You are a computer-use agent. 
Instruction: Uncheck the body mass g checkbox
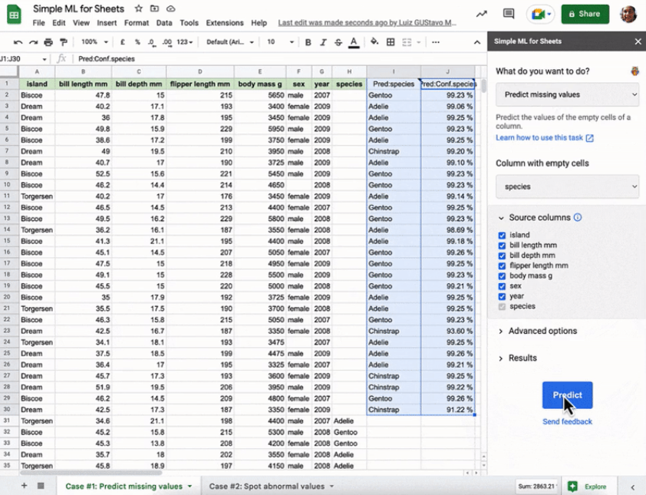point(502,276)
